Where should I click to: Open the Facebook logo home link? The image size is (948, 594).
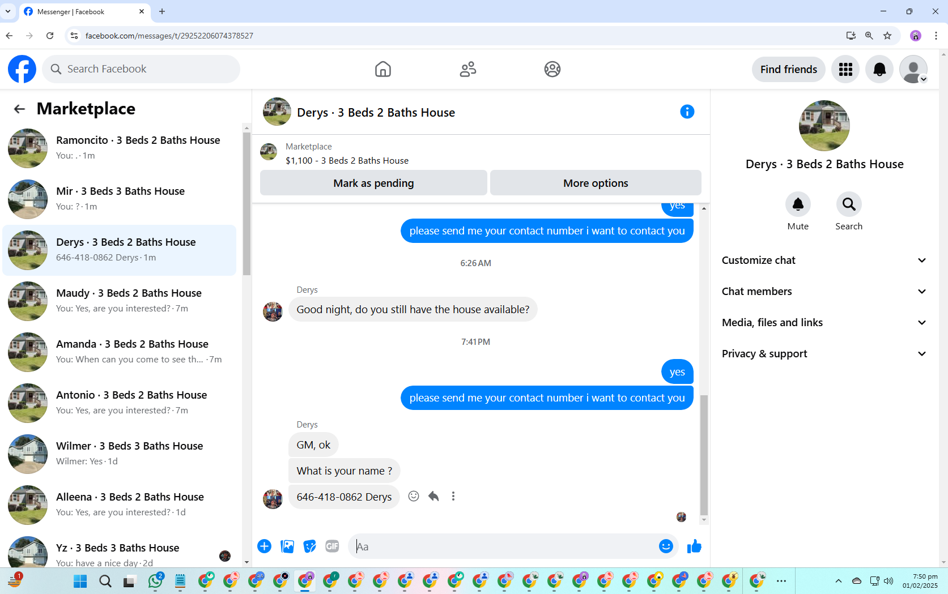click(22, 69)
